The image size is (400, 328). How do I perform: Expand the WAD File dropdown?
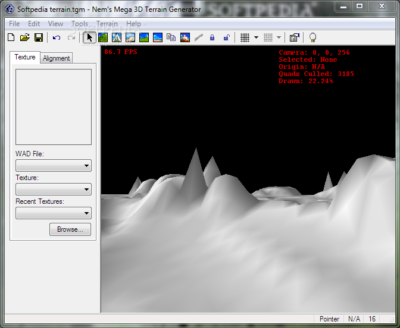54,166
